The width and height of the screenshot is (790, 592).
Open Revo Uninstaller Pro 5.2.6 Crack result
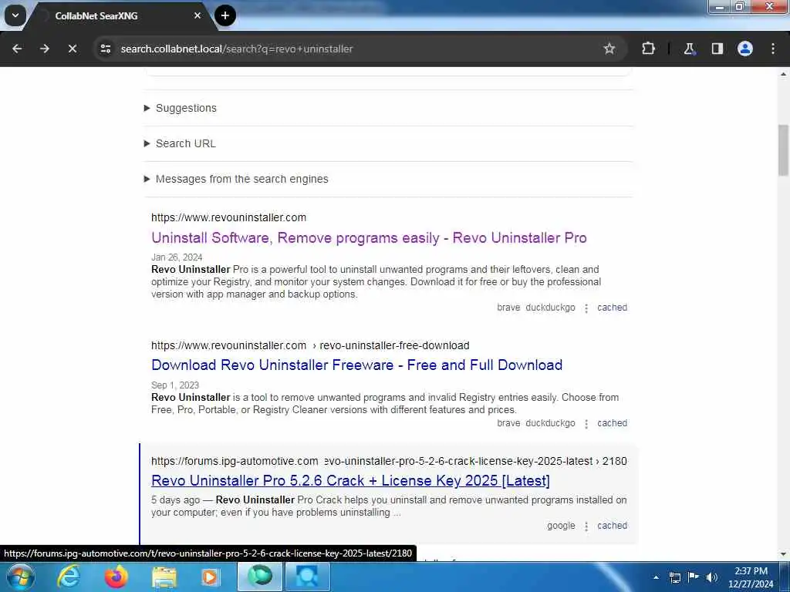(x=350, y=481)
